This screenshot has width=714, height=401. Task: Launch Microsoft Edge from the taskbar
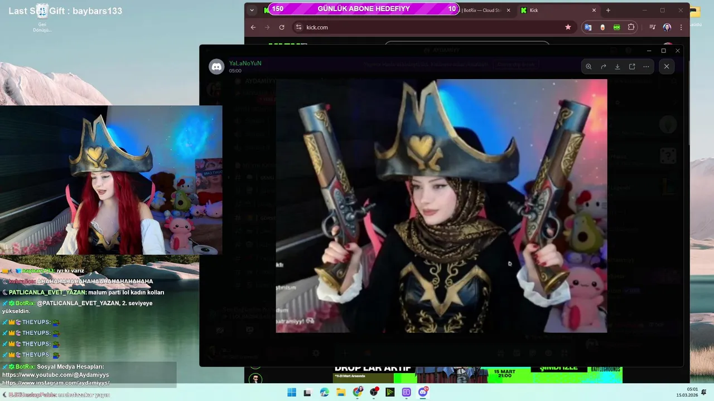(325, 393)
